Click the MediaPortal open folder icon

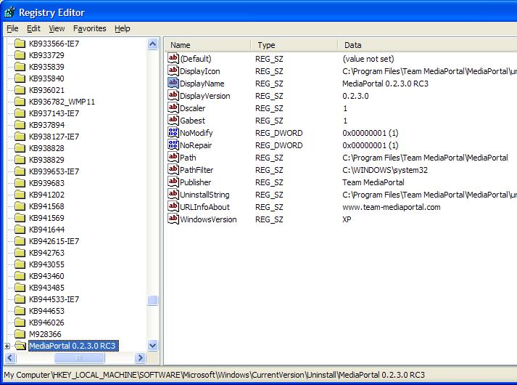coord(20,346)
